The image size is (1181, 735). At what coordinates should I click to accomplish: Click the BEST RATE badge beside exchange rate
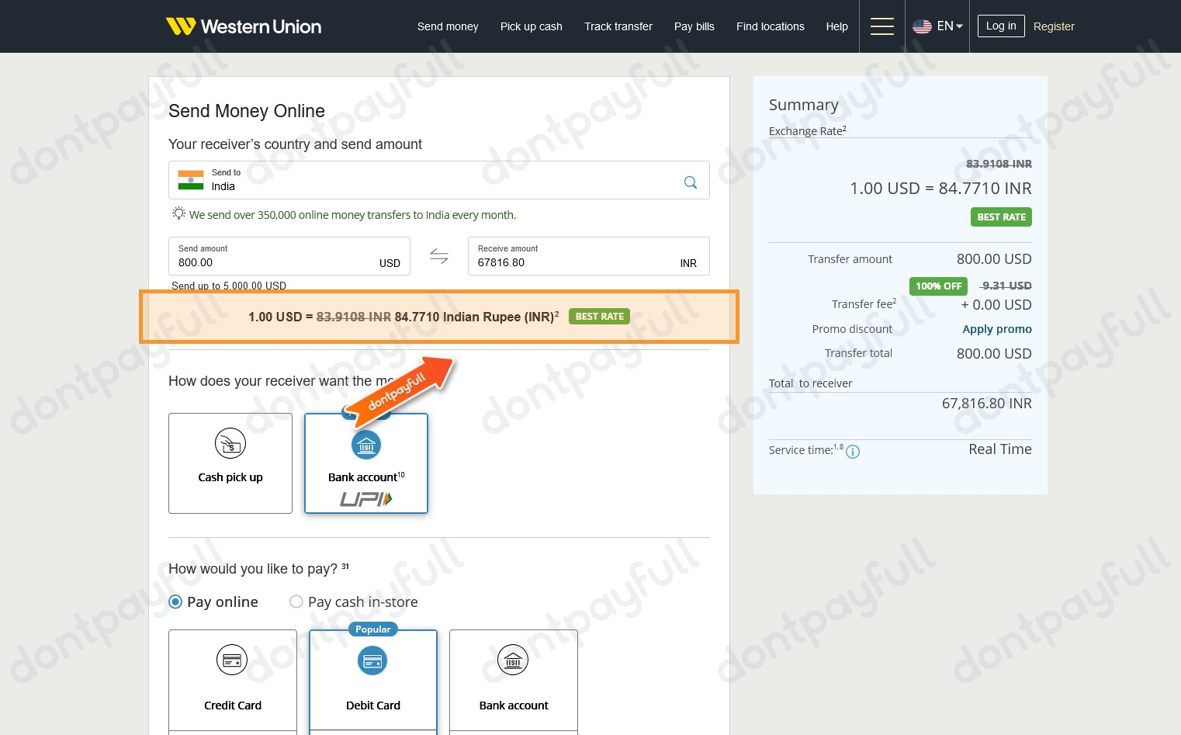(x=599, y=317)
